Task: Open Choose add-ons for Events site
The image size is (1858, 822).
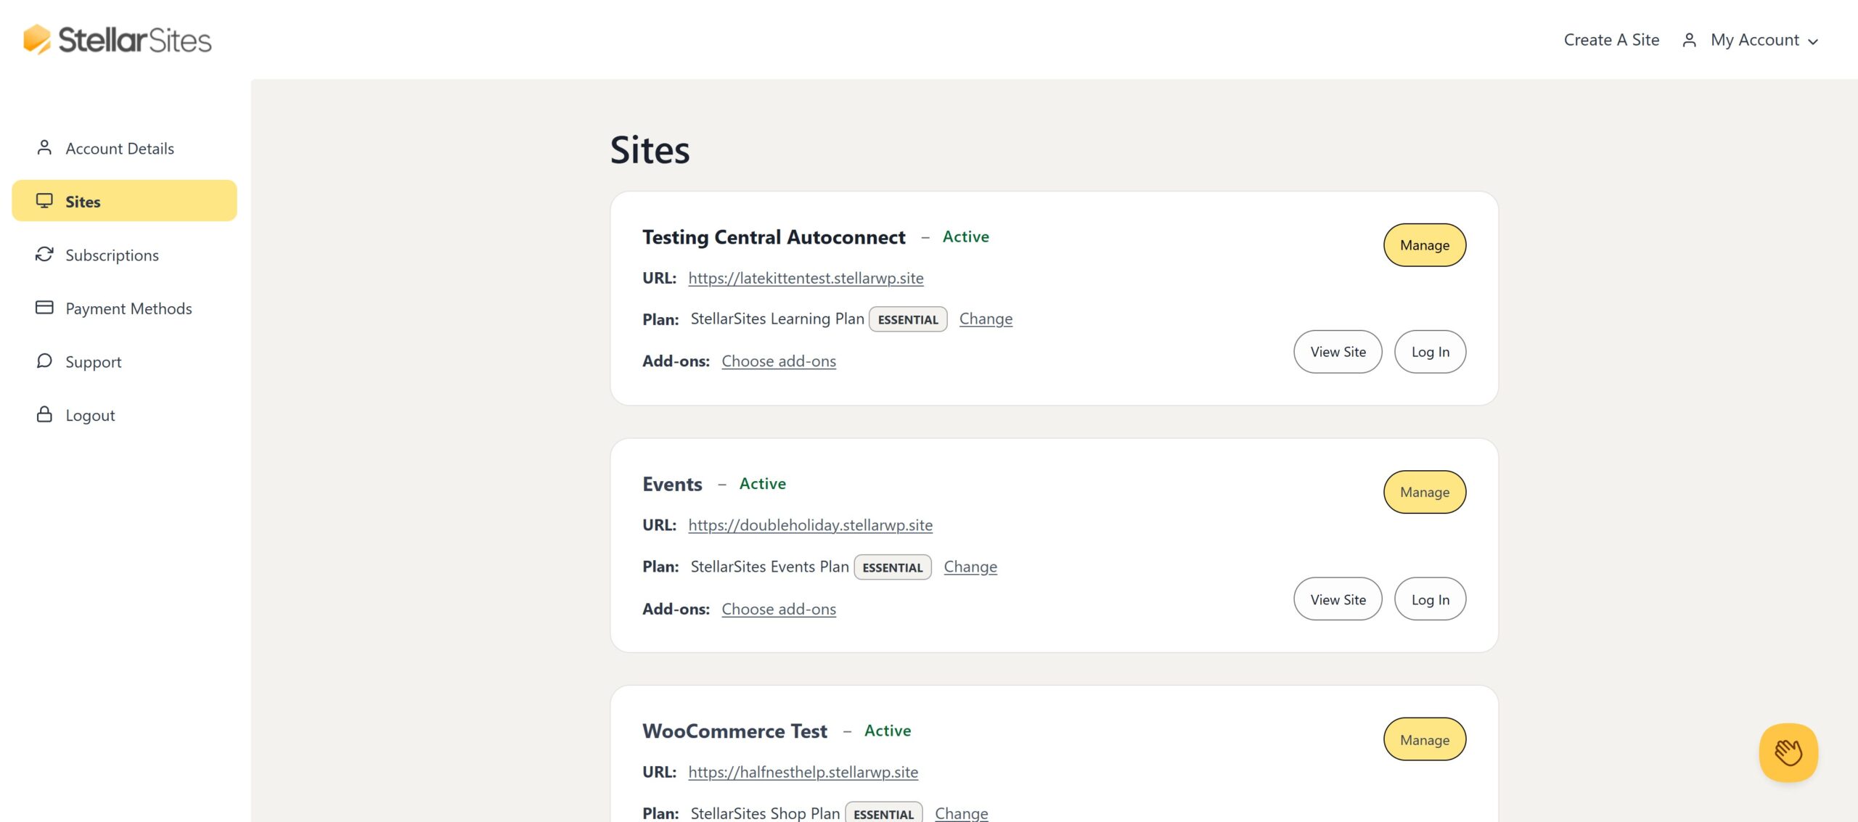Action: (778, 609)
